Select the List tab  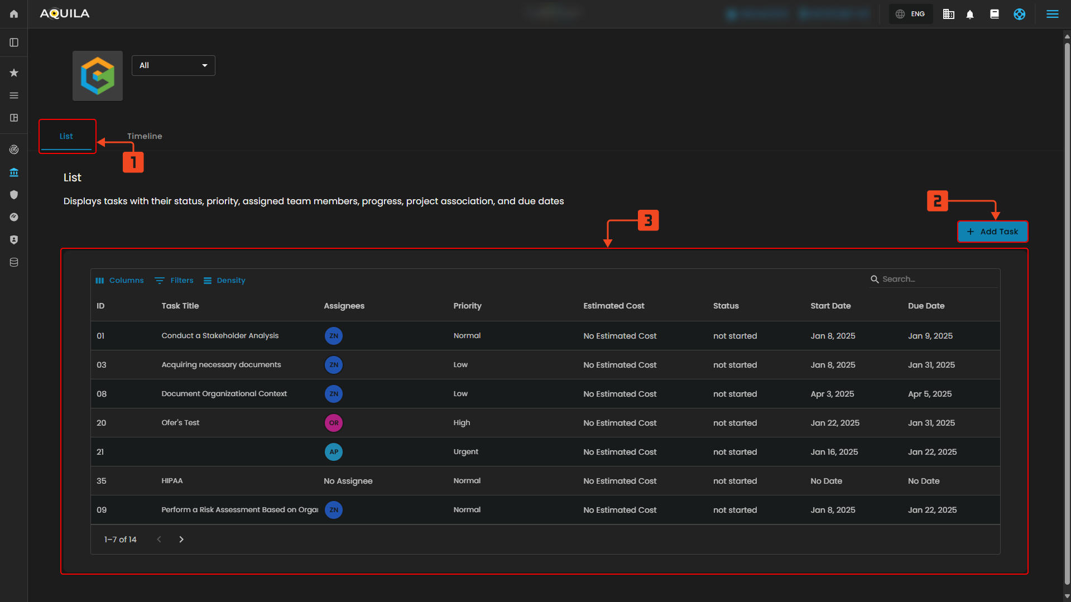coord(66,136)
